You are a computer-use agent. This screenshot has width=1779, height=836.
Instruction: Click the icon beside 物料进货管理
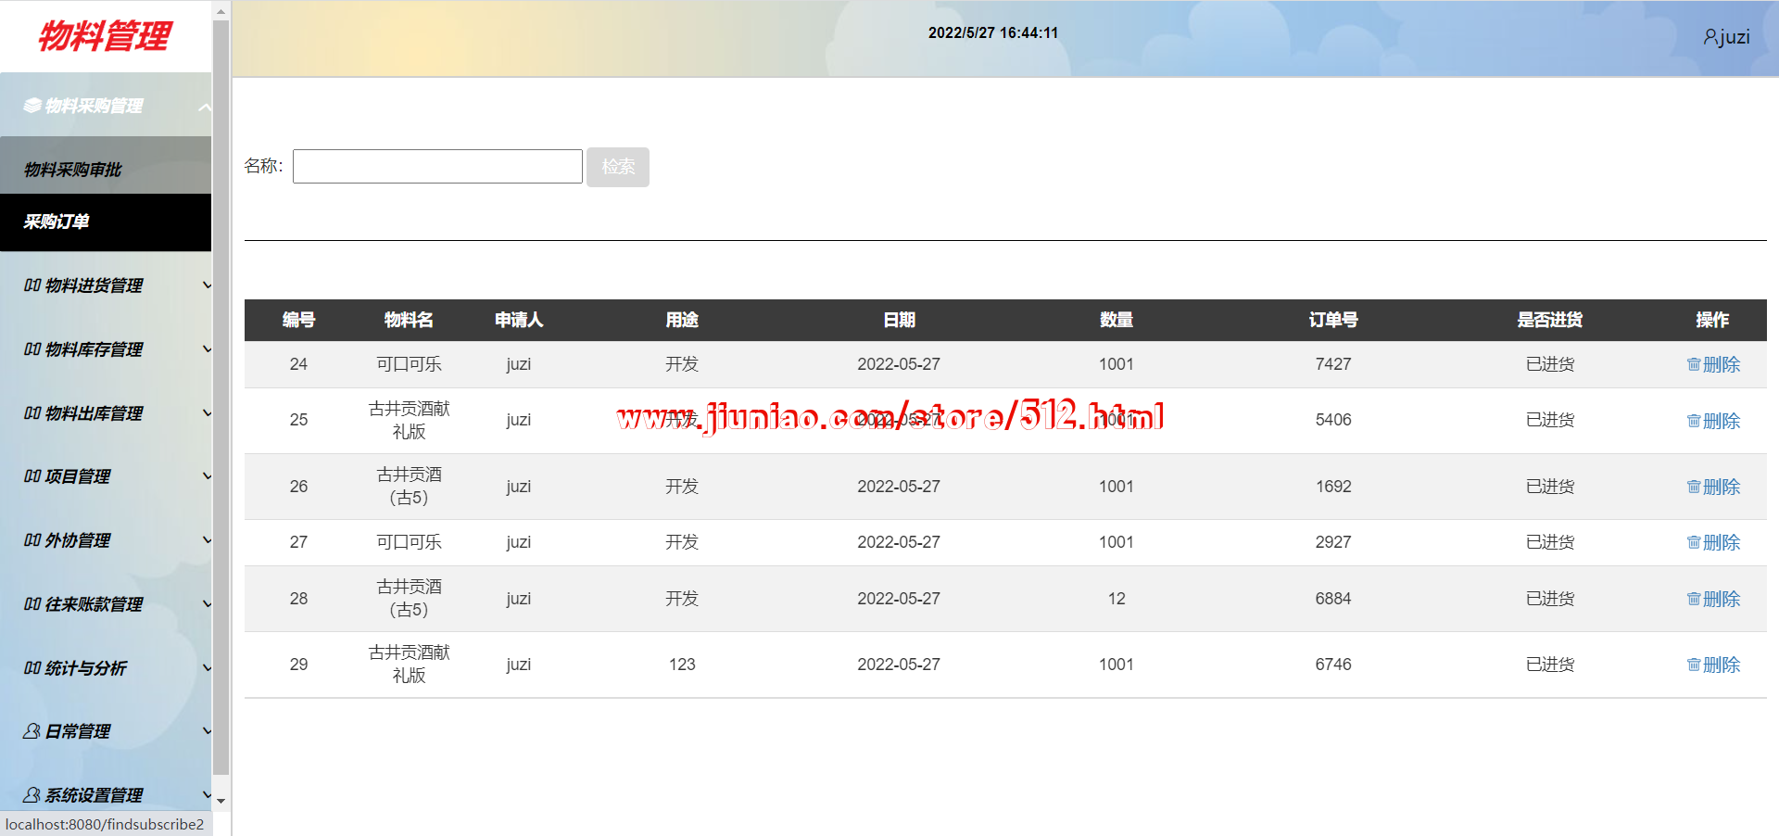32,285
